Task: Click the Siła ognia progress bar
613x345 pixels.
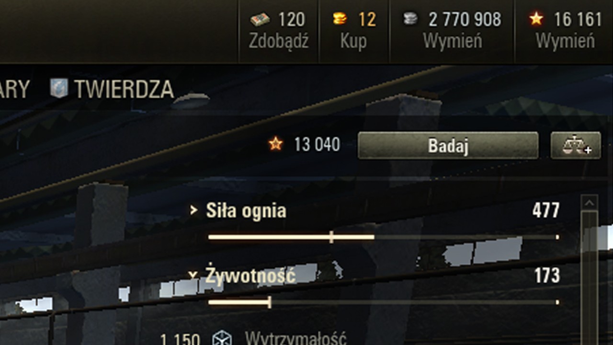Action: tap(384, 237)
